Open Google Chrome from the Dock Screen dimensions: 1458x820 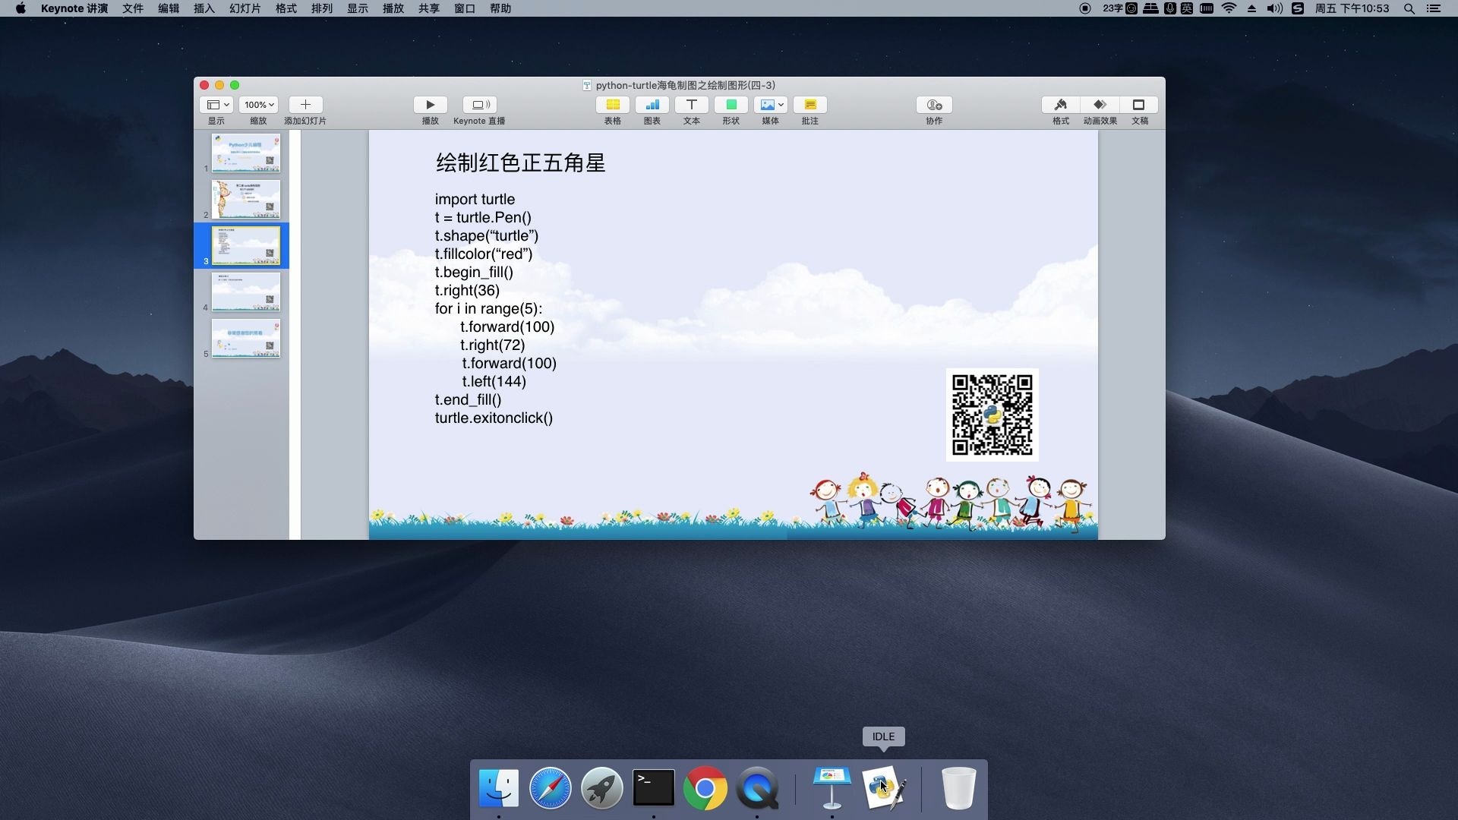pyautogui.click(x=705, y=788)
